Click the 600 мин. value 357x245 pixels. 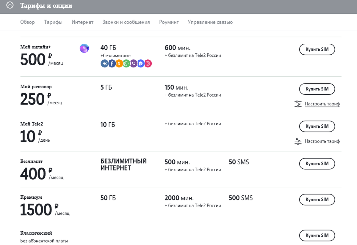(177, 48)
